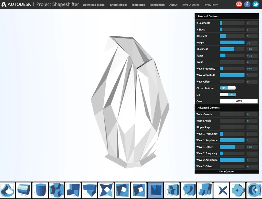The image size is (262, 199).
Task: Adjust the Base Size slider
Action: pyautogui.click(x=232, y=36)
